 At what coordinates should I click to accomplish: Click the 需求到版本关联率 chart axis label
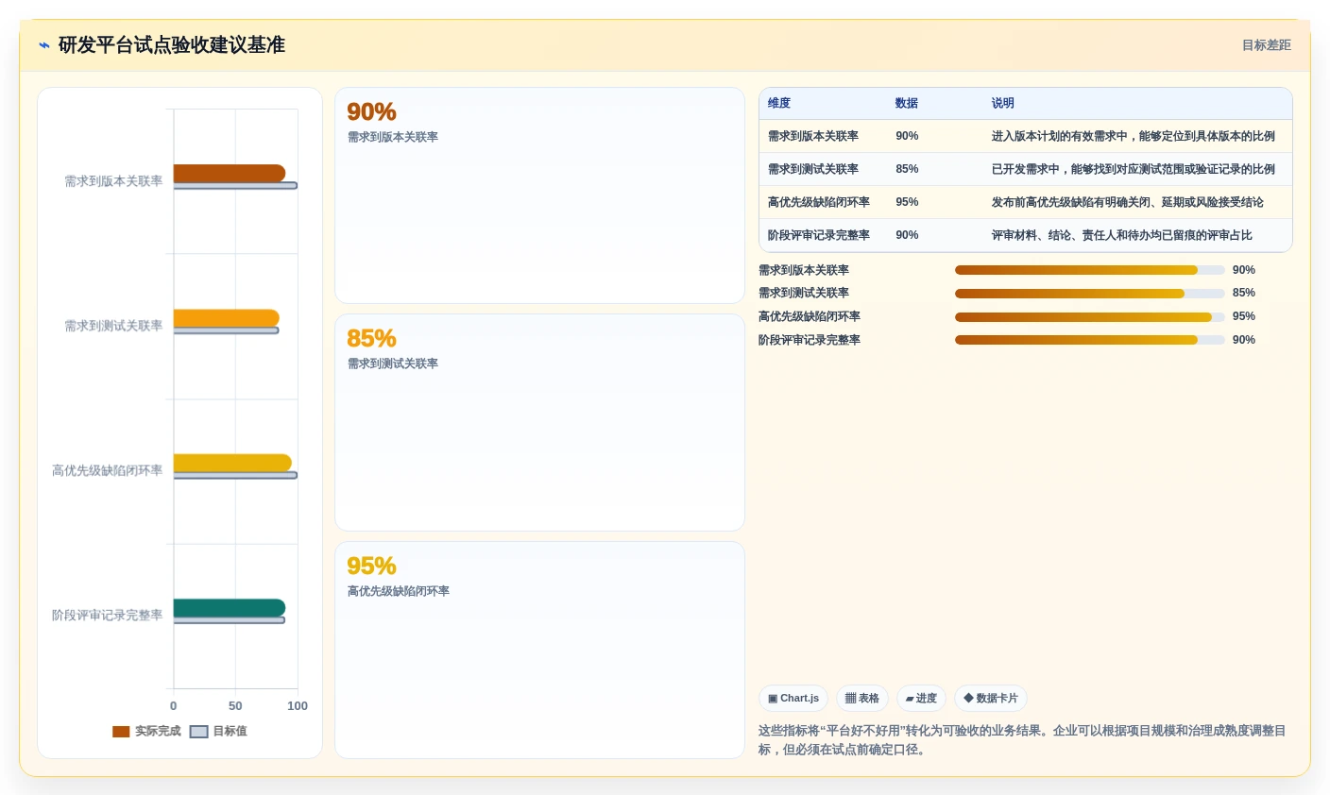(x=113, y=181)
